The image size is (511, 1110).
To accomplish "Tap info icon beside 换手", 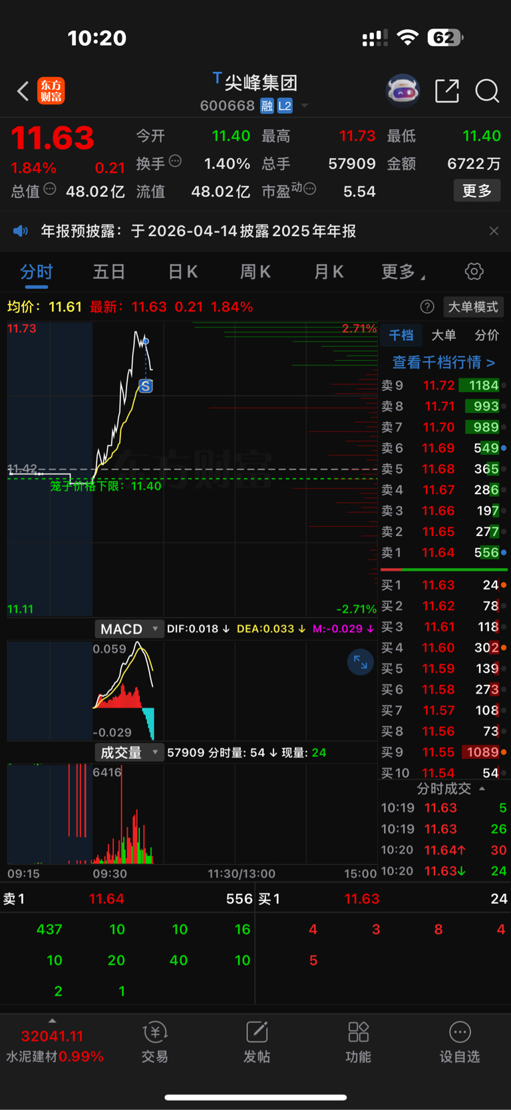I will pyautogui.click(x=175, y=161).
